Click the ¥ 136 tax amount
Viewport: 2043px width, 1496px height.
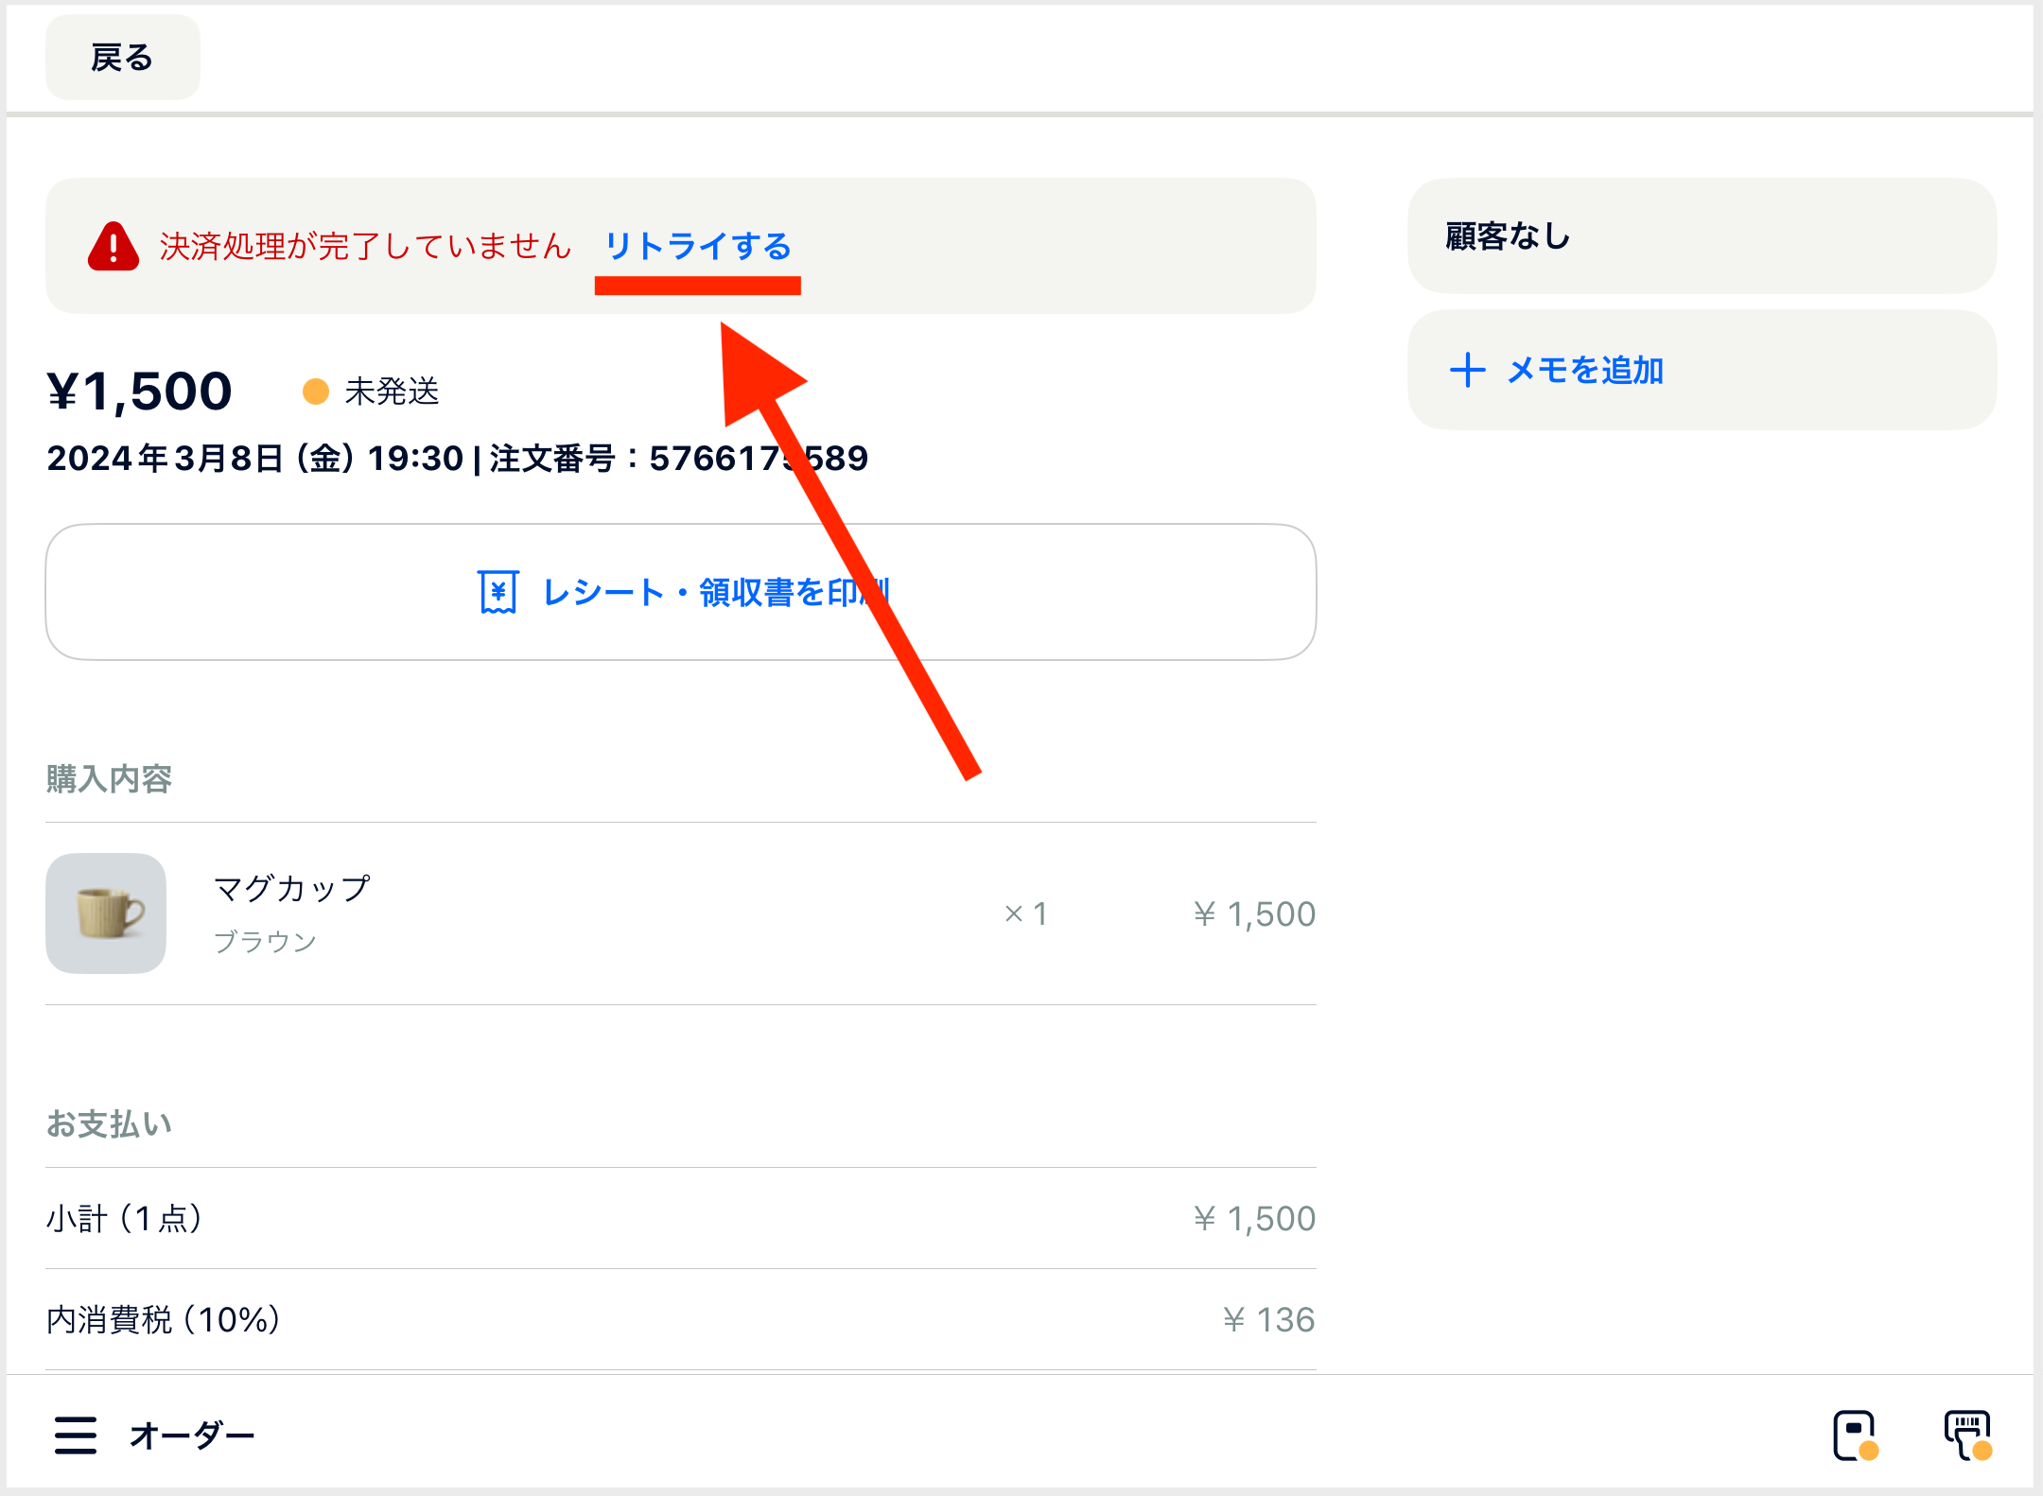(1268, 1319)
